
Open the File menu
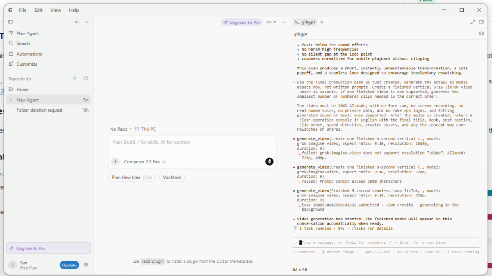click(23, 10)
